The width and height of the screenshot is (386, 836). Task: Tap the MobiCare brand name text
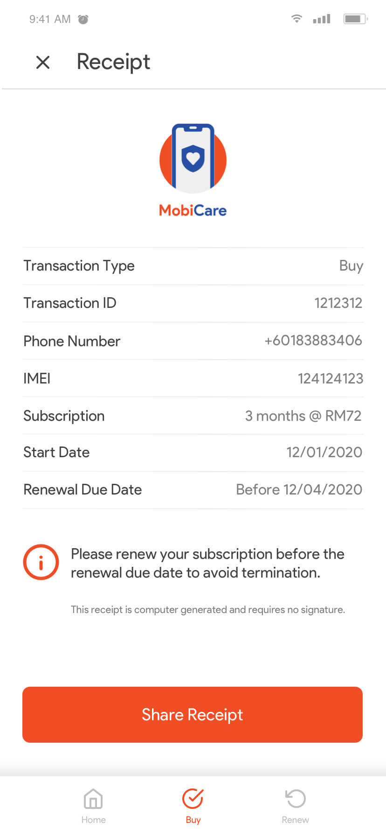(x=193, y=210)
